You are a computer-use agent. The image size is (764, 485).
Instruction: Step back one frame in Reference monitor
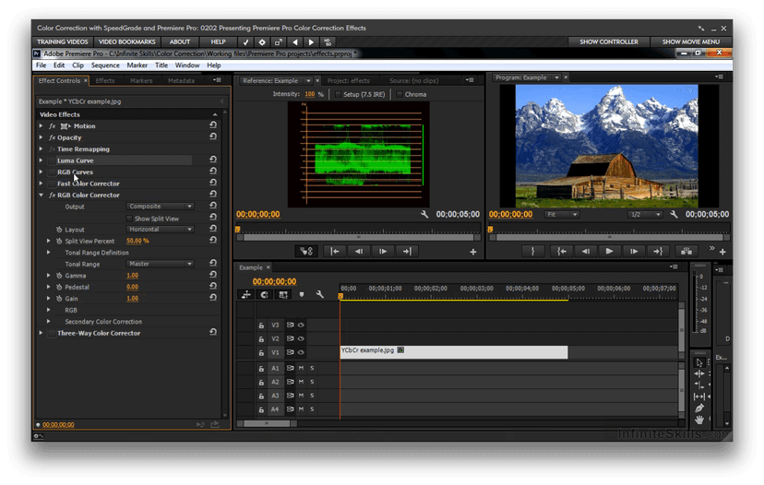pos(359,252)
